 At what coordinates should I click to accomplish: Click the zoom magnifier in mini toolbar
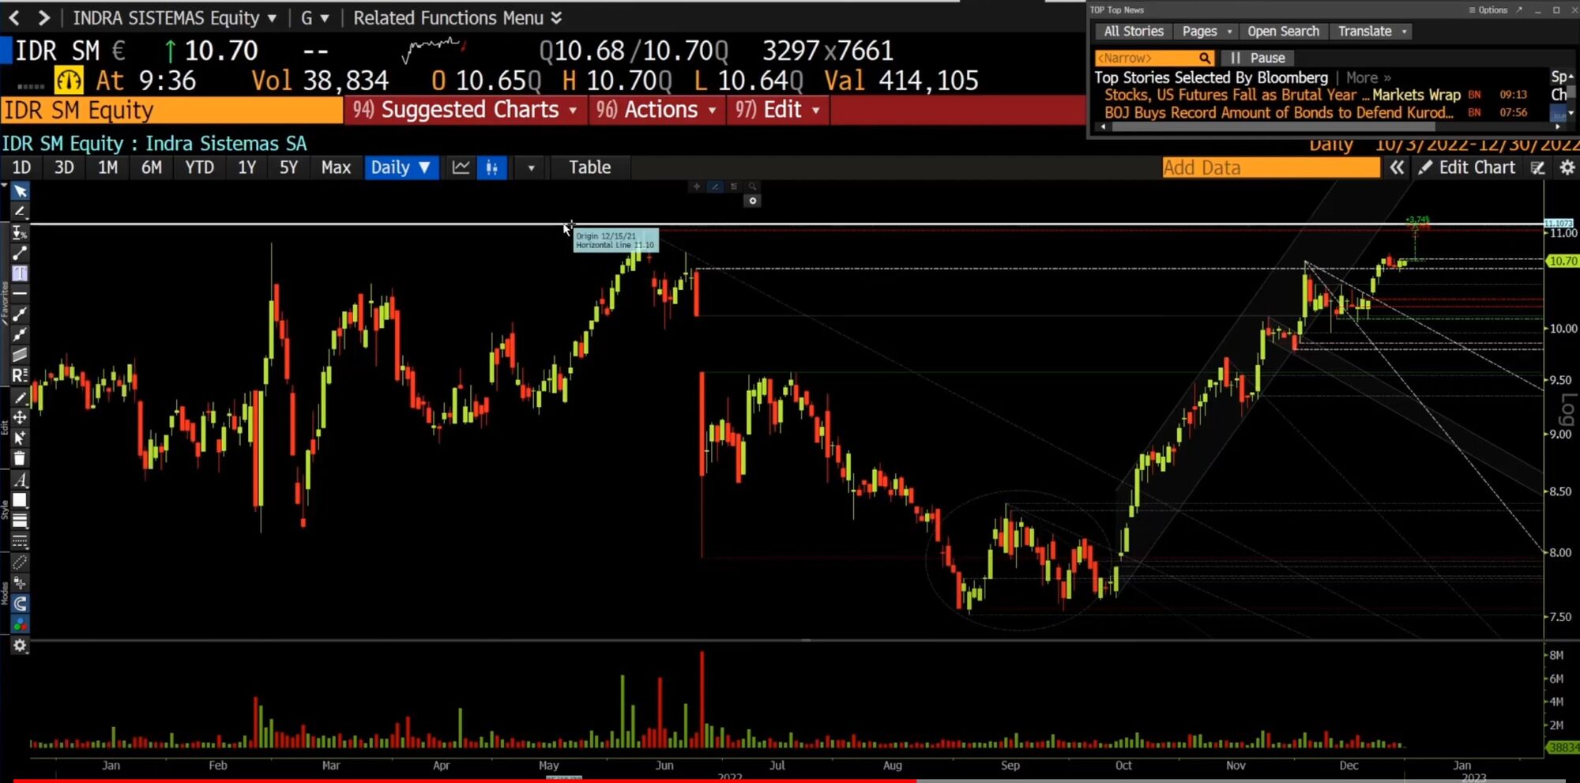tap(753, 186)
